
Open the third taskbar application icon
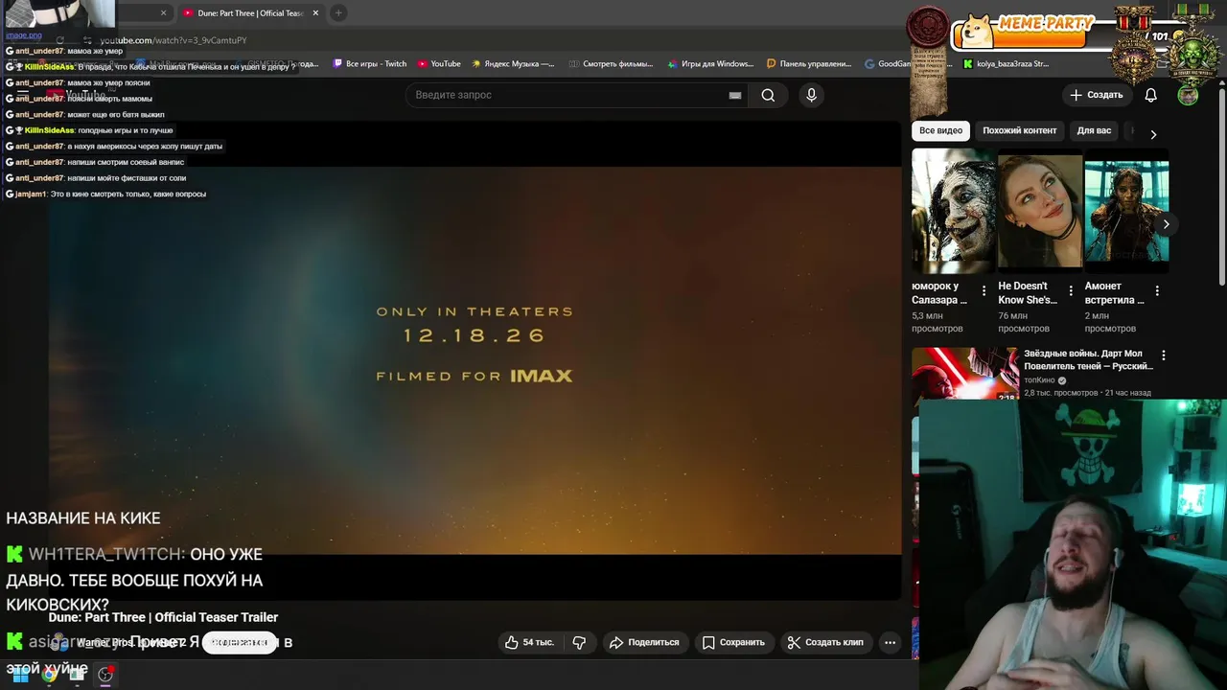click(78, 674)
